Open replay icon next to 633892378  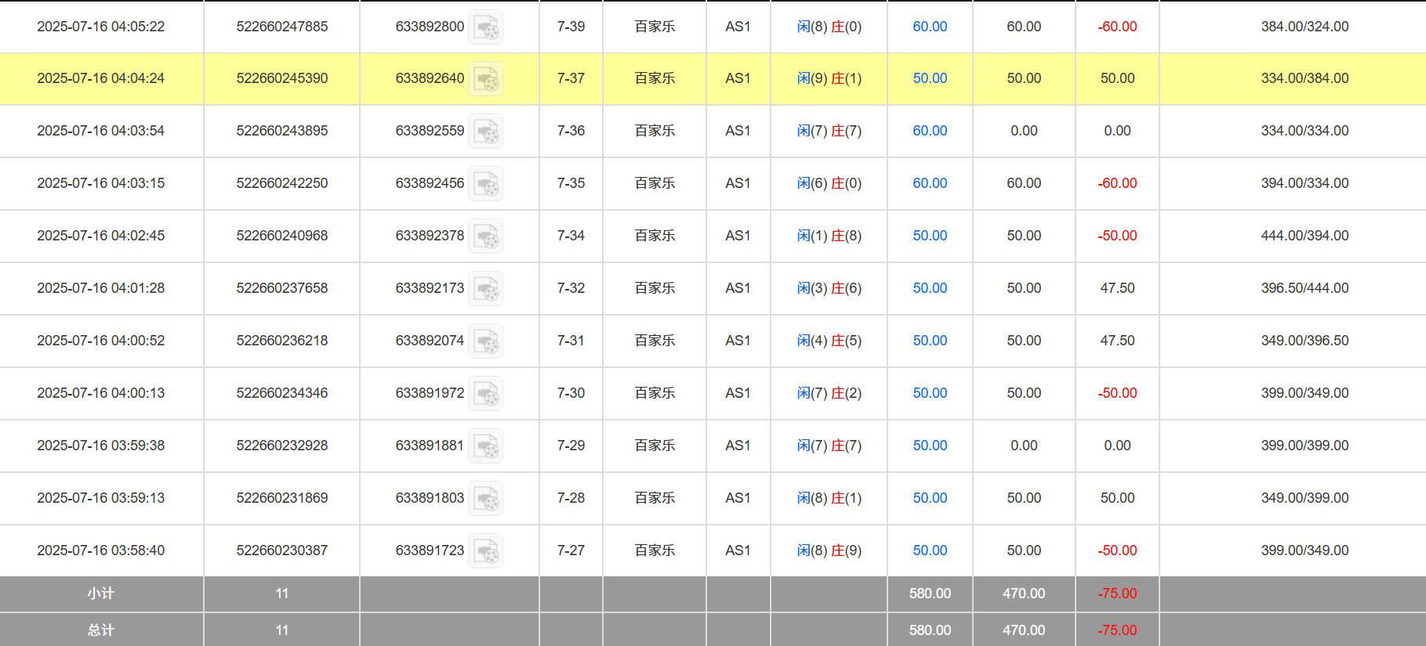[x=486, y=236]
